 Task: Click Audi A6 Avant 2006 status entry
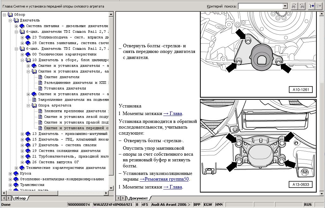pyautogui.click(x=171, y=205)
